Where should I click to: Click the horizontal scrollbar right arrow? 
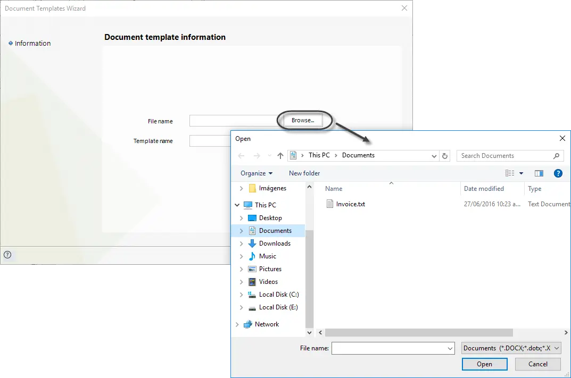pos(566,332)
